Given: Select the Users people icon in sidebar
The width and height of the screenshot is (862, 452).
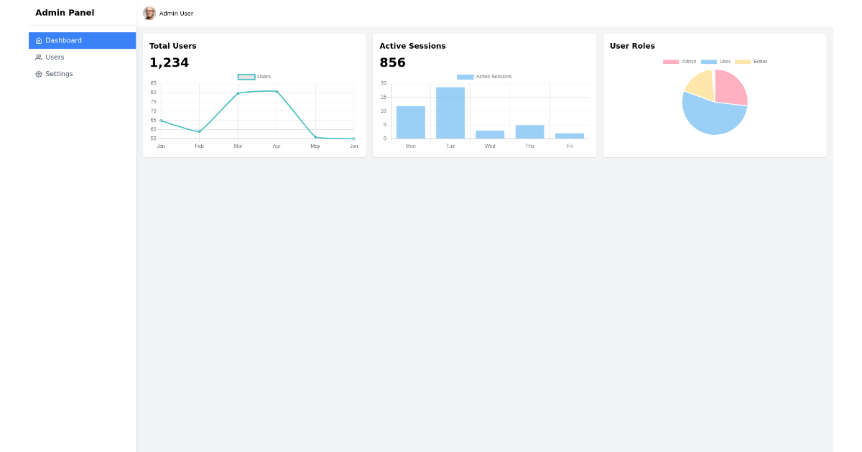Looking at the screenshot, I should click(x=39, y=57).
